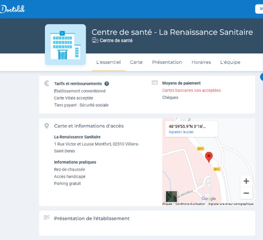
Task: Open Conditions d'utilisation map link
Action: [x=190, y=204]
